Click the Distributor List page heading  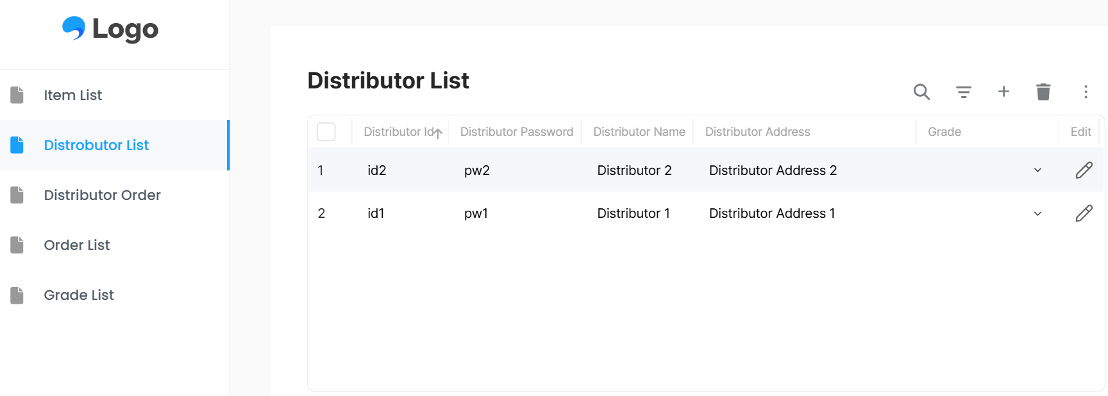coord(388,81)
